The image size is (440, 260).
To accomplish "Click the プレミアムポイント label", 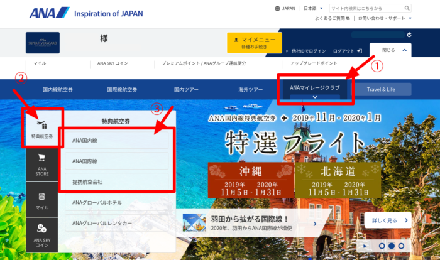I will click(x=181, y=63).
